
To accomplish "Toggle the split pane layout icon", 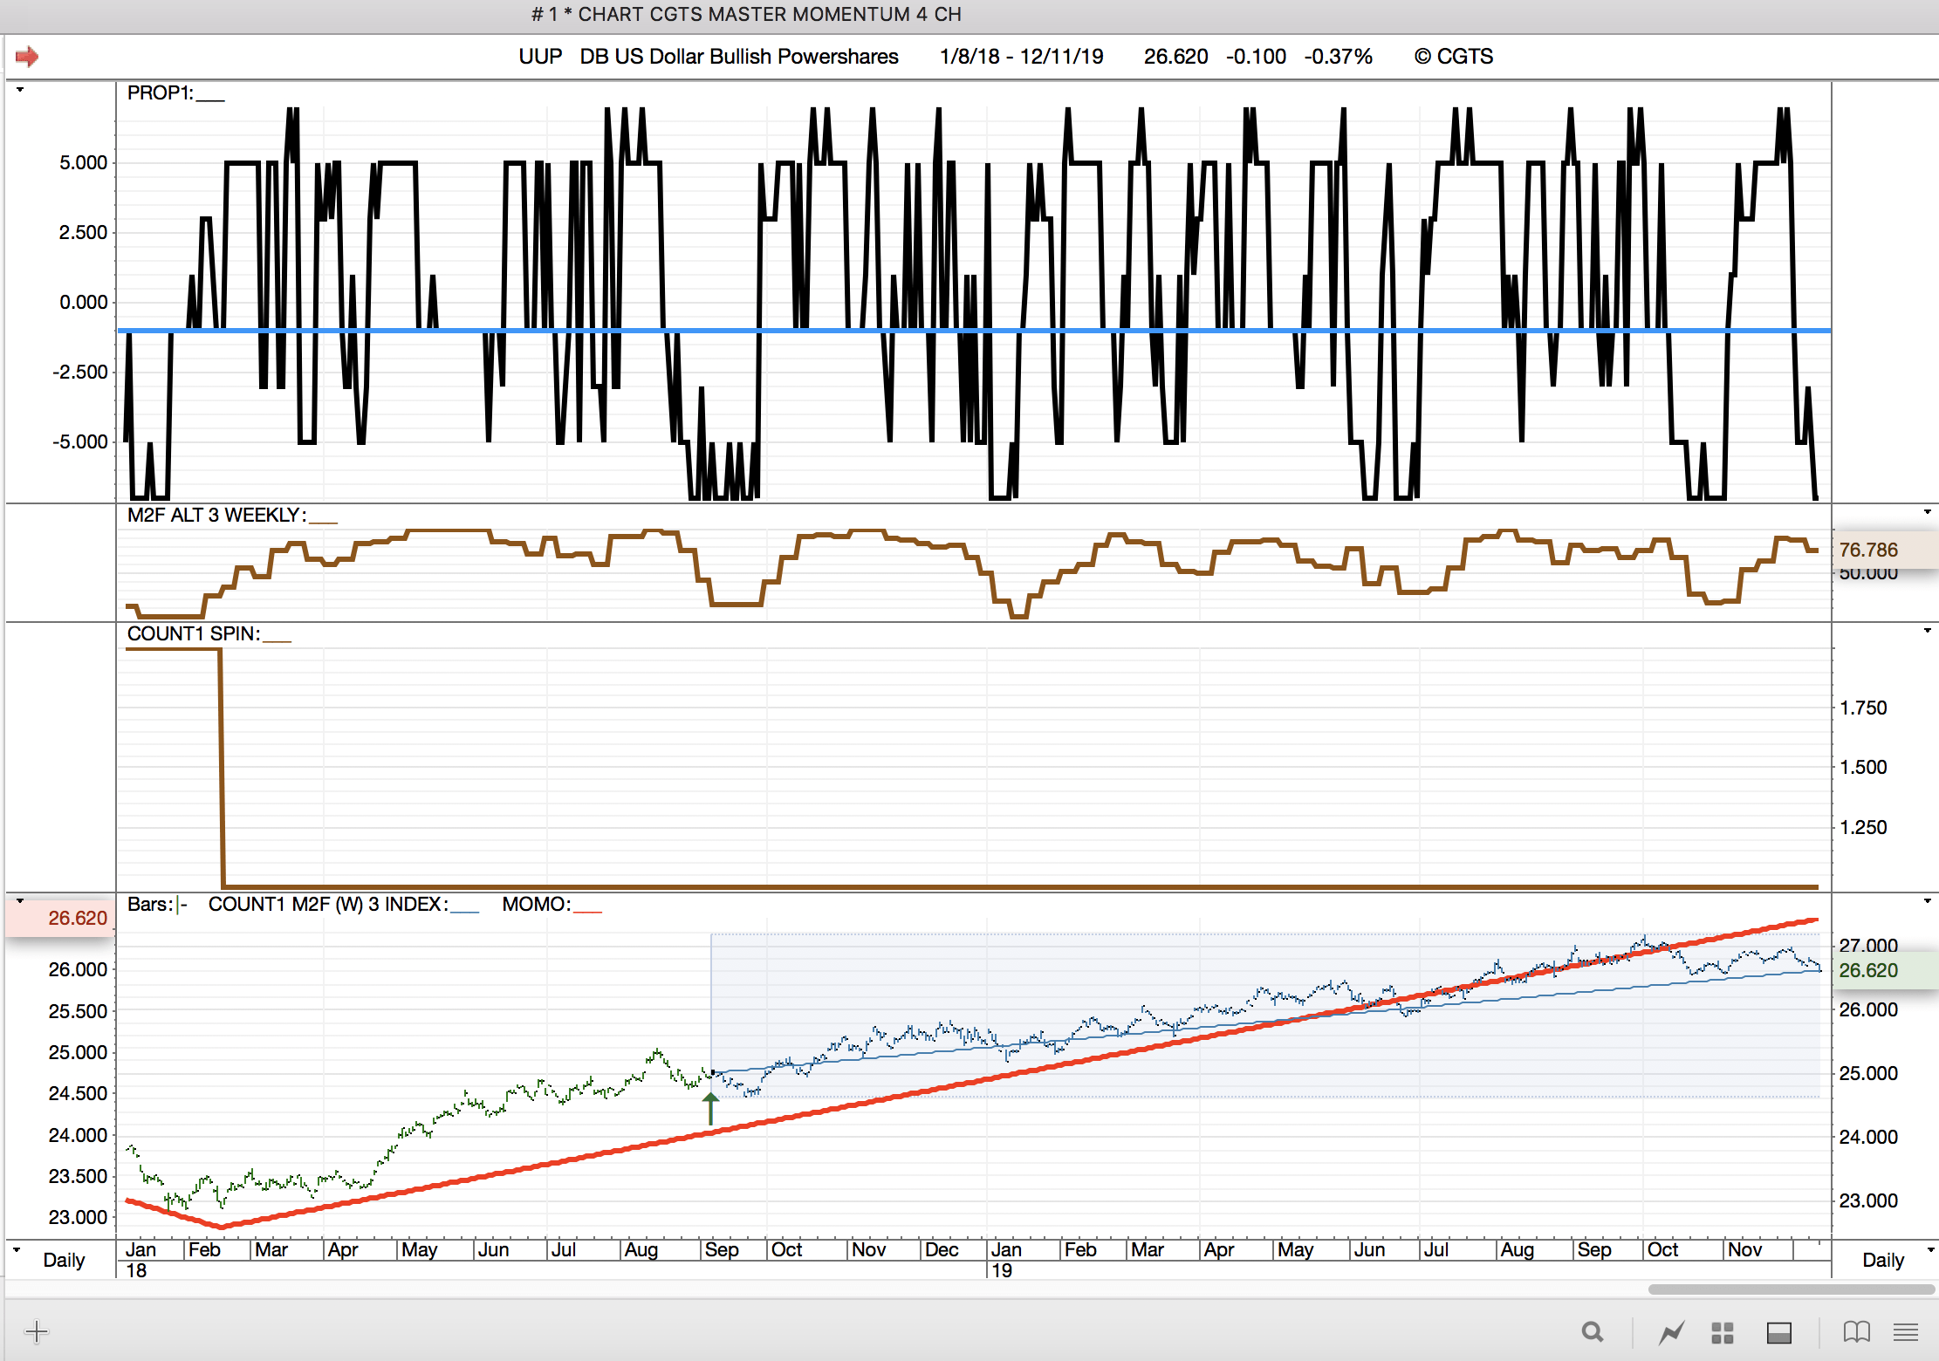I will 1778,1332.
